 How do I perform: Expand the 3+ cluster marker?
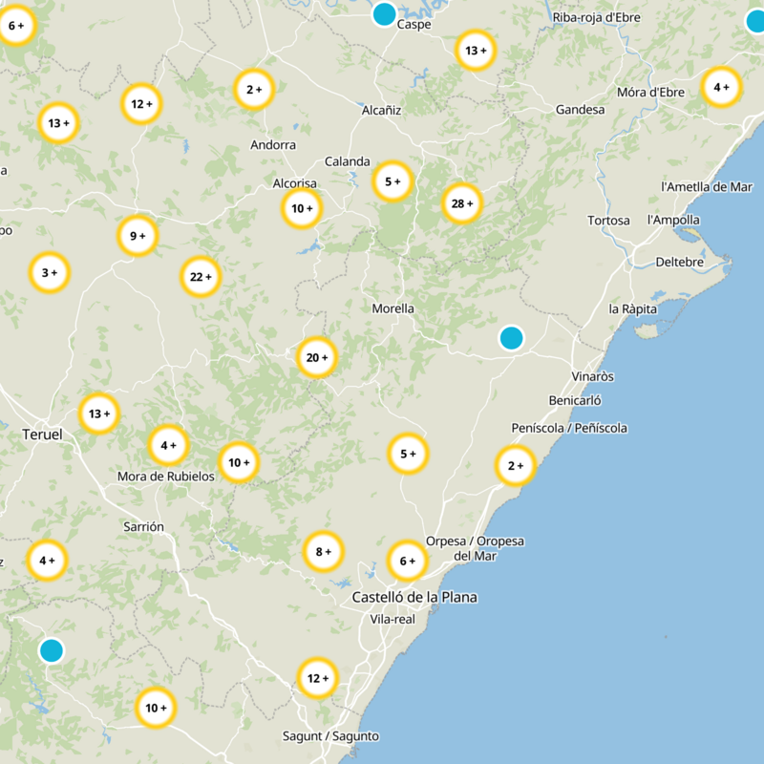pyautogui.click(x=50, y=273)
